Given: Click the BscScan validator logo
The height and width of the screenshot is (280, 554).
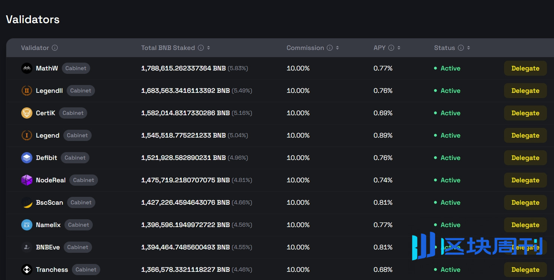Looking at the screenshot, I should pos(27,202).
